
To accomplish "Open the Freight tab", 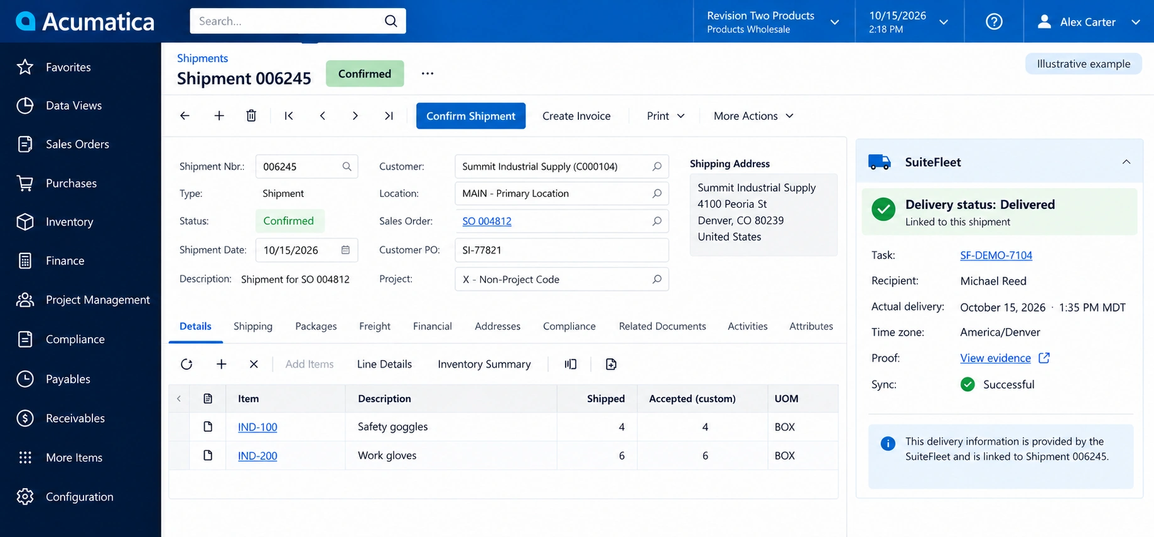I will [375, 326].
